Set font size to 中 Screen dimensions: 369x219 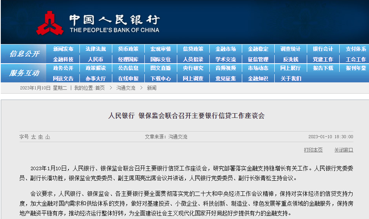(x=40, y=137)
